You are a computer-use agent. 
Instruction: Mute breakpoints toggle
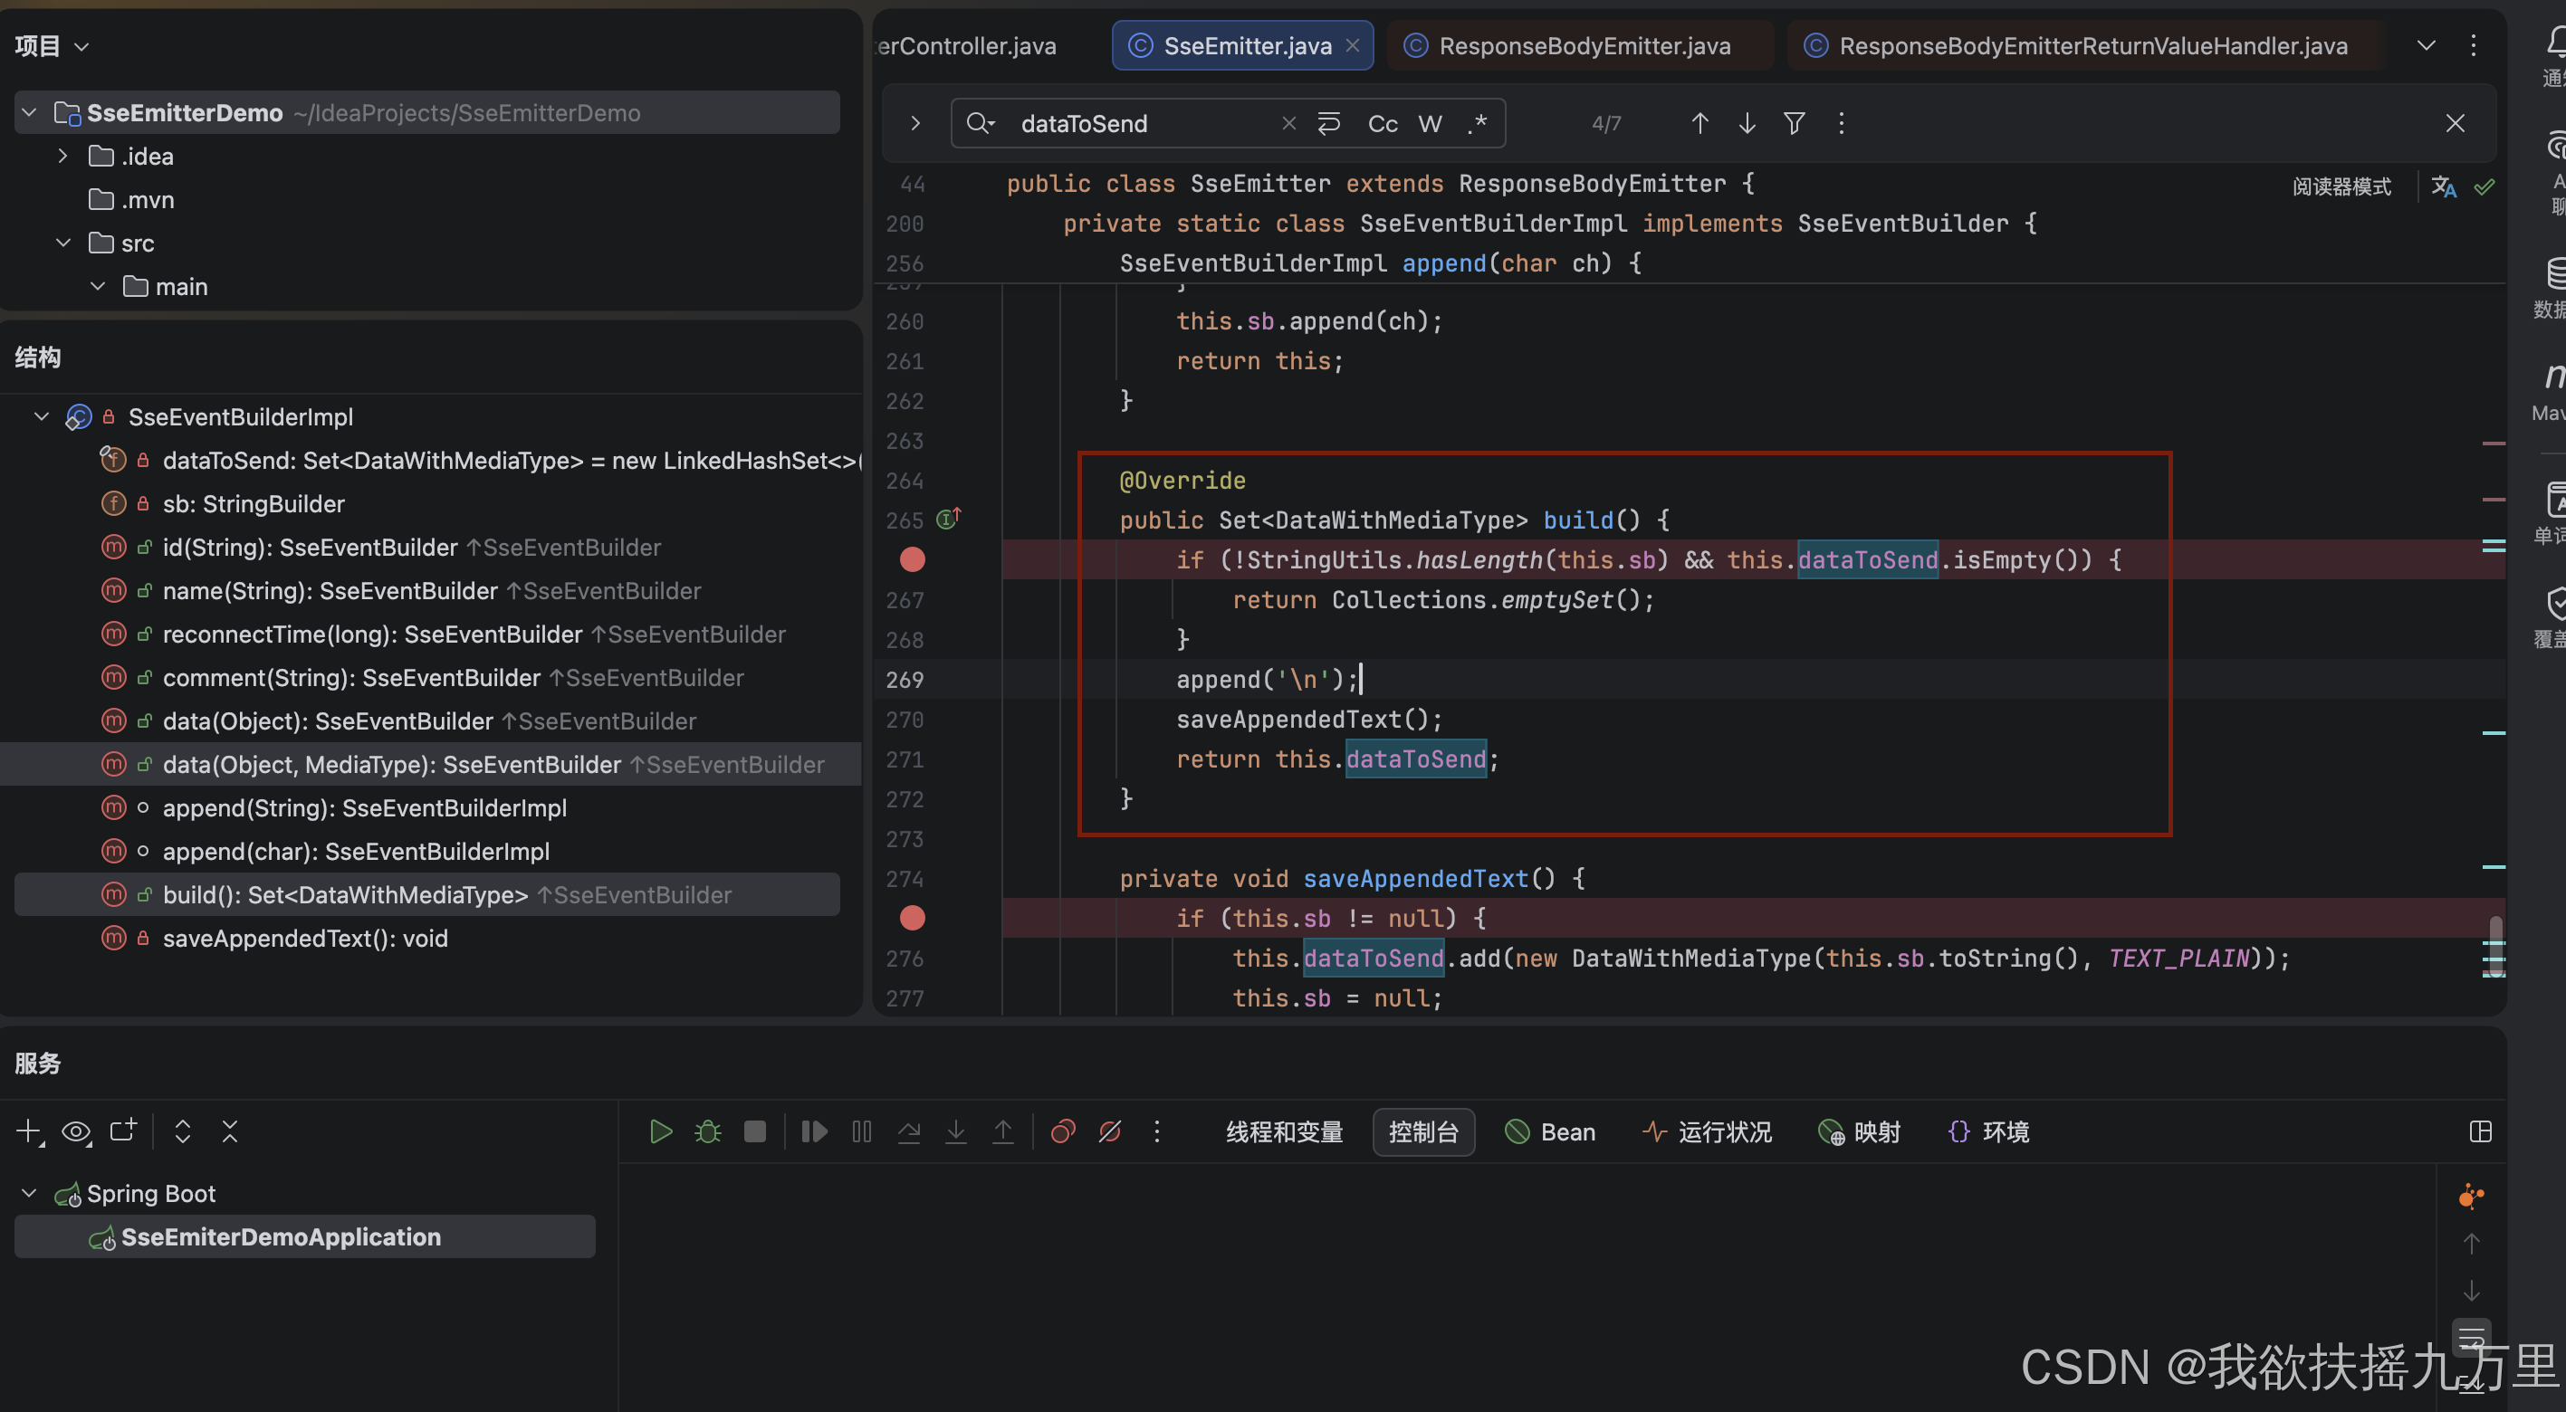coord(1110,1131)
